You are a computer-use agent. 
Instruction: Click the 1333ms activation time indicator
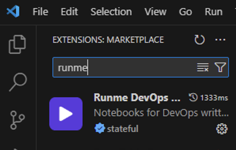(x=208, y=98)
